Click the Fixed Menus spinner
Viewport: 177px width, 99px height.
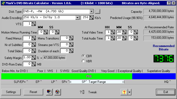(x=34, y=38)
